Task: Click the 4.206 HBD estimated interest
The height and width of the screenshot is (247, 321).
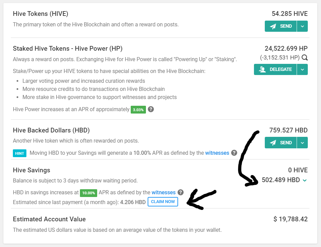Action: point(133,202)
